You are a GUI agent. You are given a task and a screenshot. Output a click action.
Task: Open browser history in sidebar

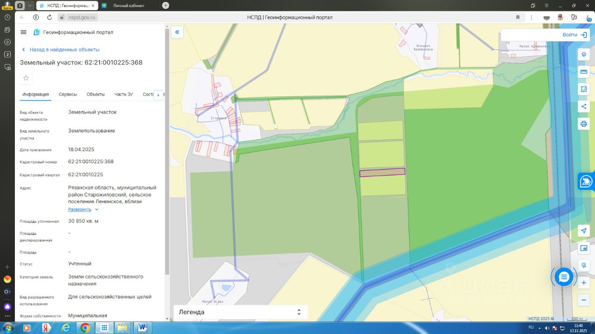point(7,17)
